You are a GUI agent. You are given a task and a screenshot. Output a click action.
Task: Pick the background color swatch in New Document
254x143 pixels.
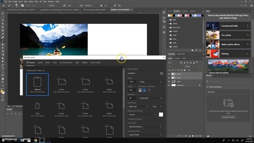point(161,115)
